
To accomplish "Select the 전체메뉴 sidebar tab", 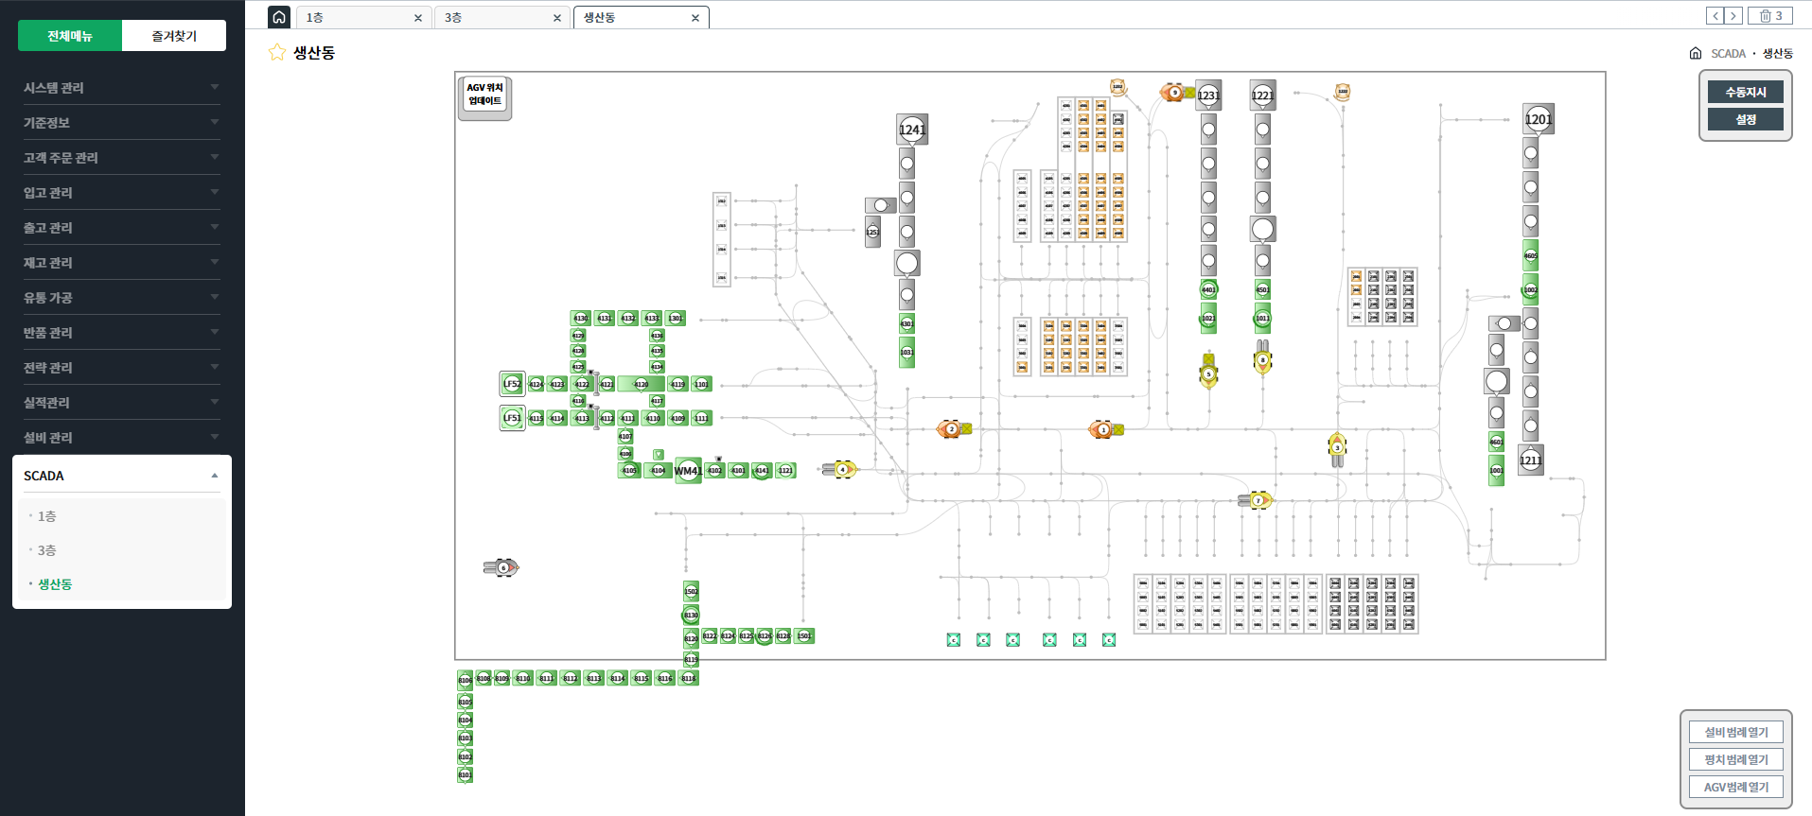I will (70, 36).
